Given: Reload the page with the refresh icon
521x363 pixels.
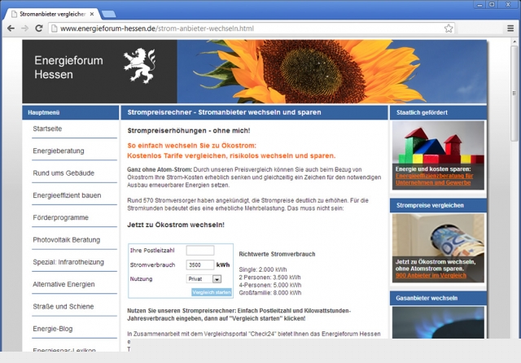Looking at the screenshot, I should coord(39,28).
